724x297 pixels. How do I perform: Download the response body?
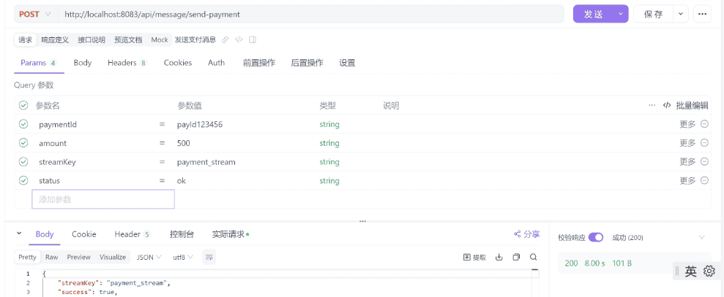point(499,258)
